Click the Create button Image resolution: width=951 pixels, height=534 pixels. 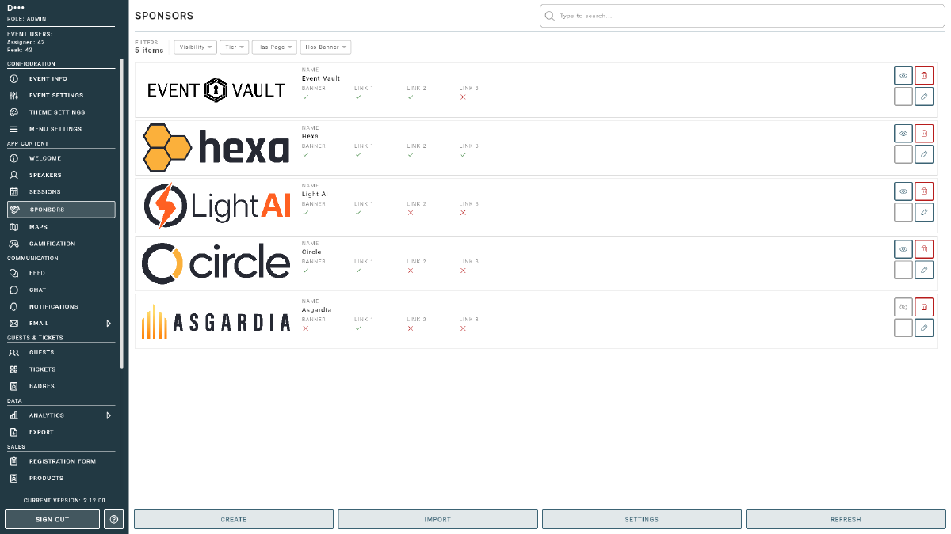click(234, 520)
